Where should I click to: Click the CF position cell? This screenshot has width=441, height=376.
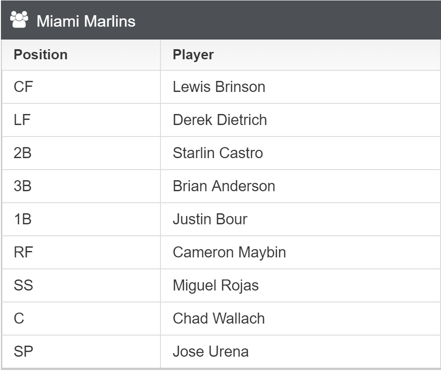[81, 87]
